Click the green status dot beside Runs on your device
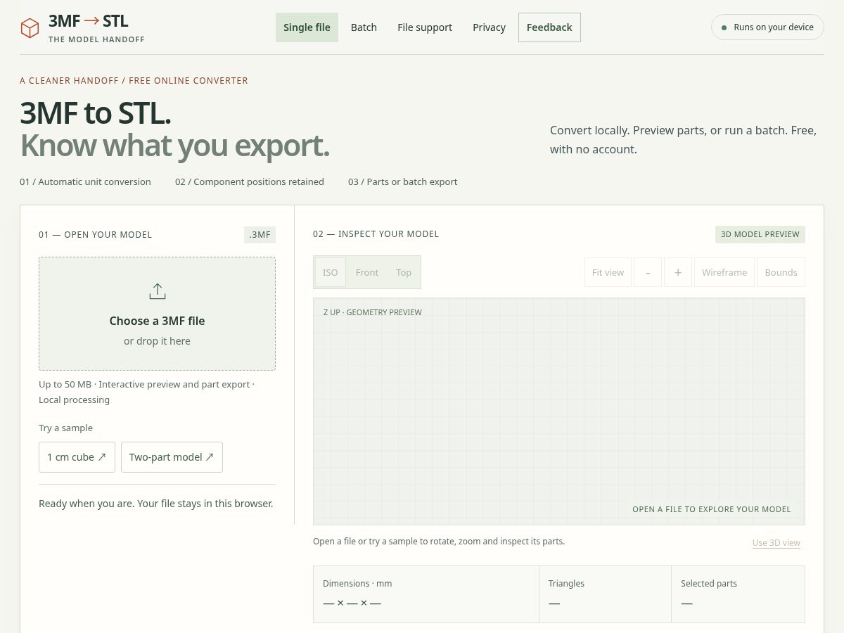The width and height of the screenshot is (844, 633). click(724, 27)
